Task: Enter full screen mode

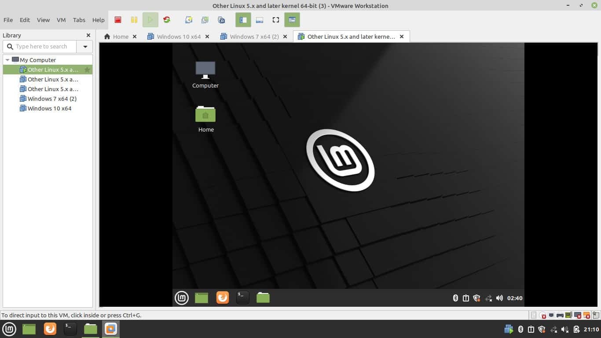Action: pyautogui.click(x=276, y=20)
